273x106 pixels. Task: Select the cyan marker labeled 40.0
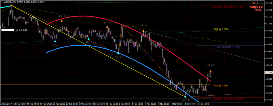(89, 39)
